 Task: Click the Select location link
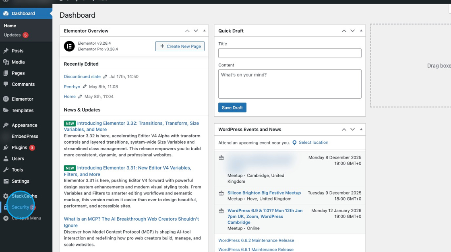coord(313,143)
